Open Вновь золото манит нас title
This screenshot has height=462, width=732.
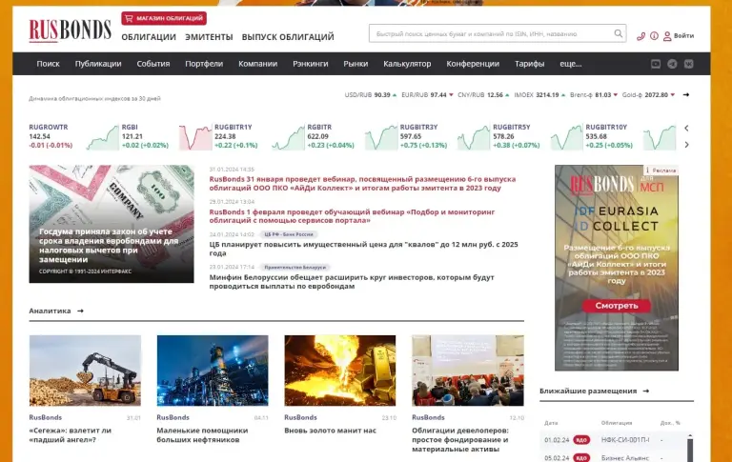[330, 431]
